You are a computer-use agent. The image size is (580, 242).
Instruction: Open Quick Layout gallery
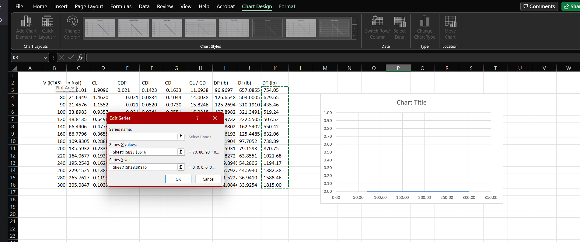[x=47, y=28]
